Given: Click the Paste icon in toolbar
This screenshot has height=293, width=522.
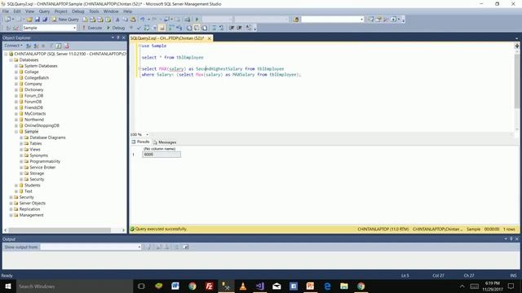Looking at the screenshot, I should point(133,20).
